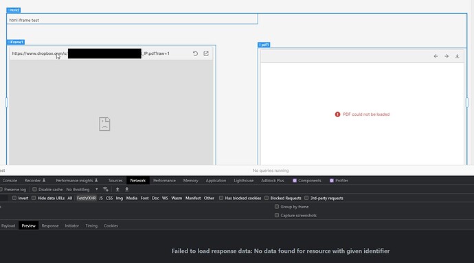Filter requests by Wasm
Viewport: 474px width, 263px height.
(177, 198)
